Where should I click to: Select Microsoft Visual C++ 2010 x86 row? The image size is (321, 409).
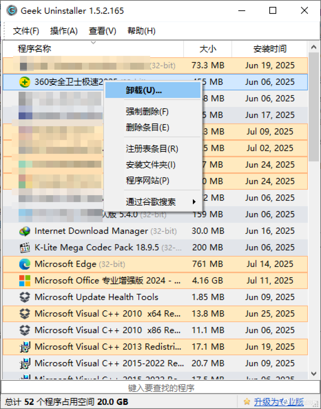tap(155, 330)
